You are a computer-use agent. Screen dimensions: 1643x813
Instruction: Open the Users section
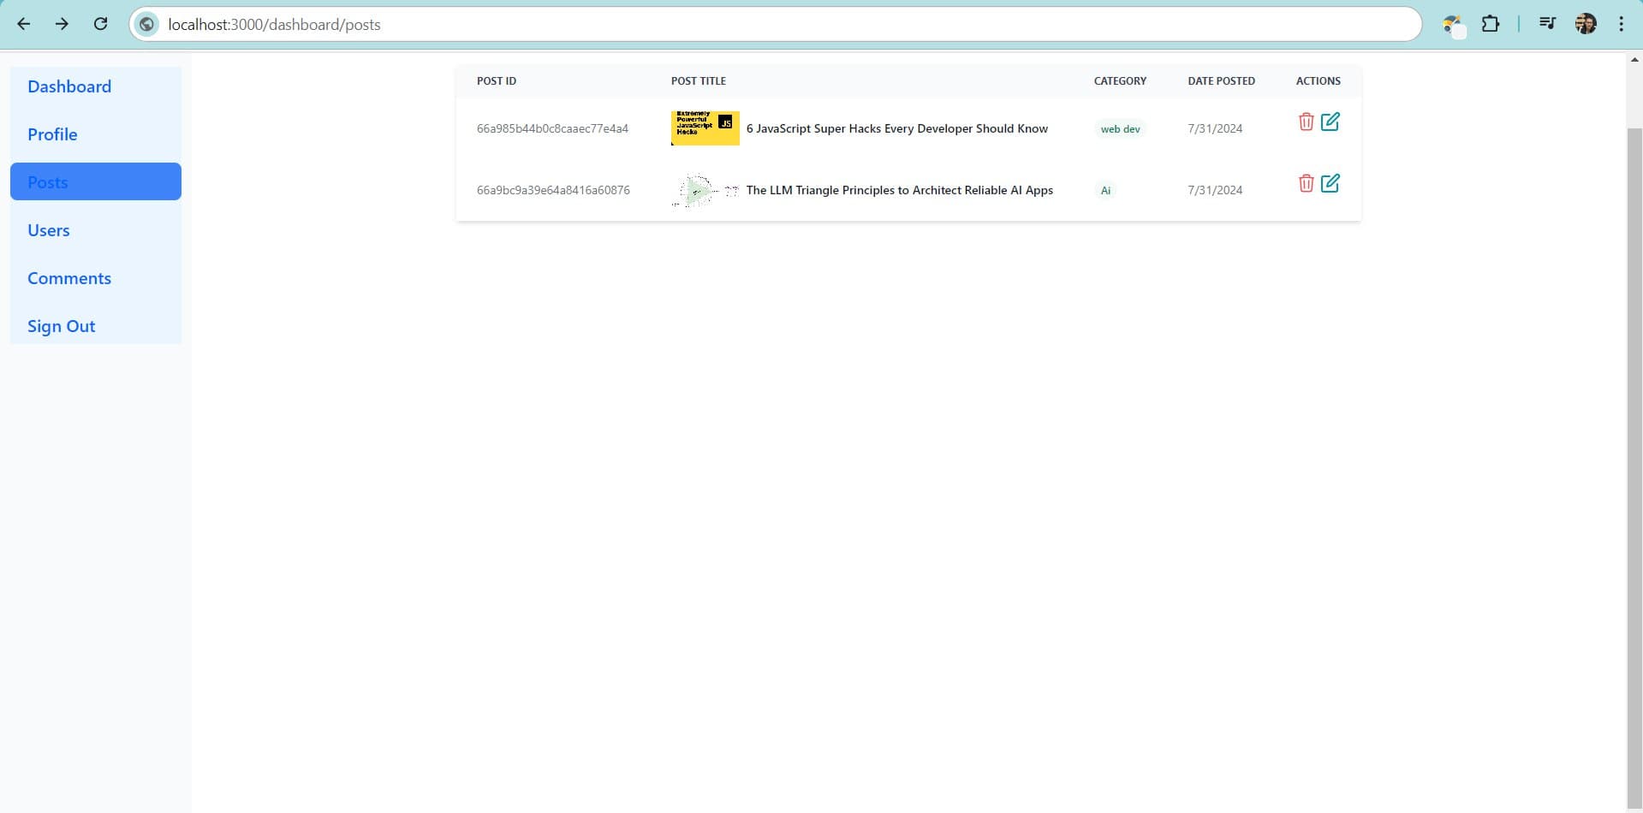[x=49, y=230]
